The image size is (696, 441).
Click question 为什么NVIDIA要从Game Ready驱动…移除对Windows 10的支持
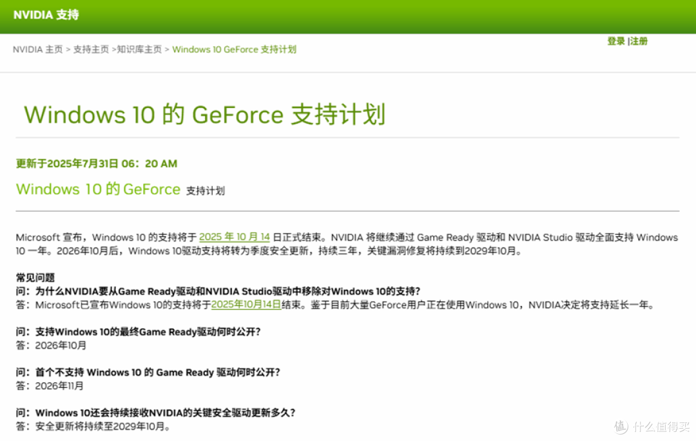point(218,292)
